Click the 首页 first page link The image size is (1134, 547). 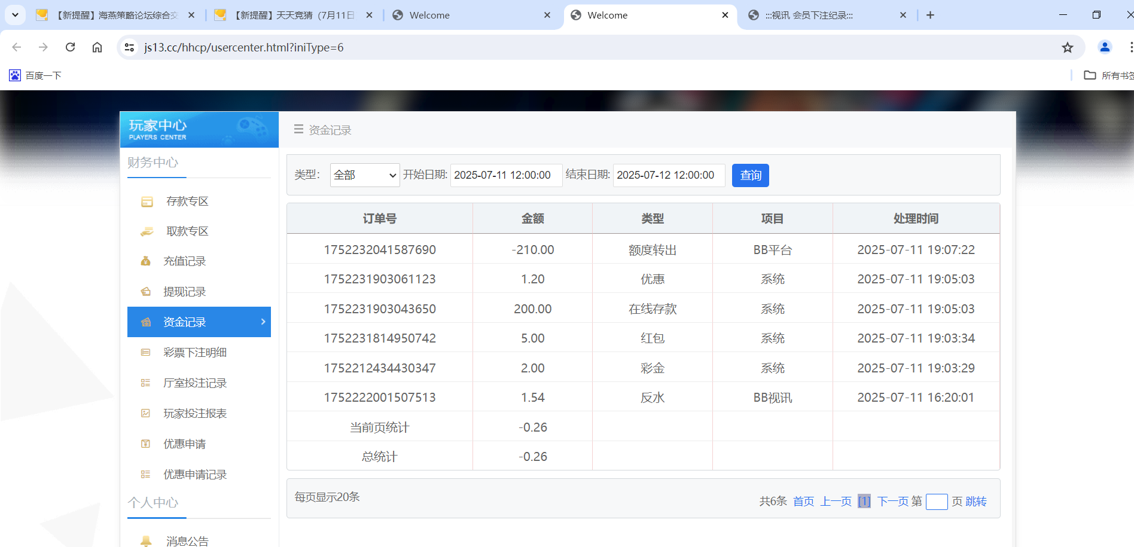(x=803, y=502)
